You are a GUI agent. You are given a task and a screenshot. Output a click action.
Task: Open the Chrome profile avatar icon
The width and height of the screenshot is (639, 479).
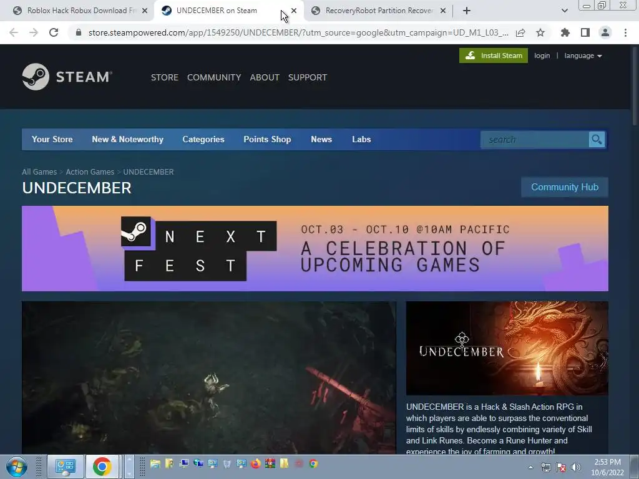[605, 32]
